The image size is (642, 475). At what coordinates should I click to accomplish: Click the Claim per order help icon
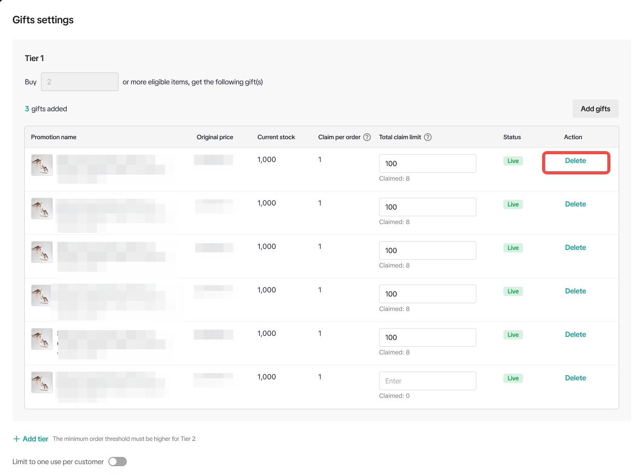pos(367,137)
